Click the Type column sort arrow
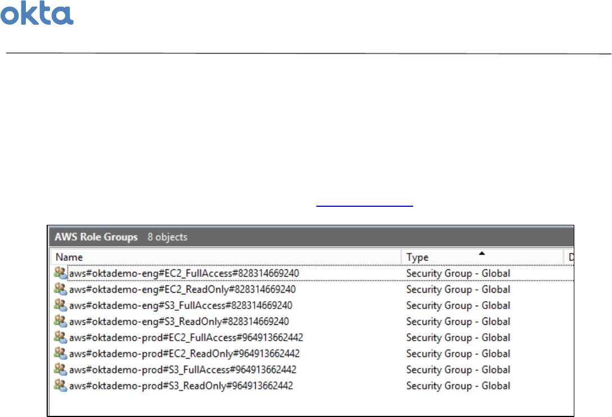Image resolution: width=612 pixels, height=417 pixels. pos(482,253)
